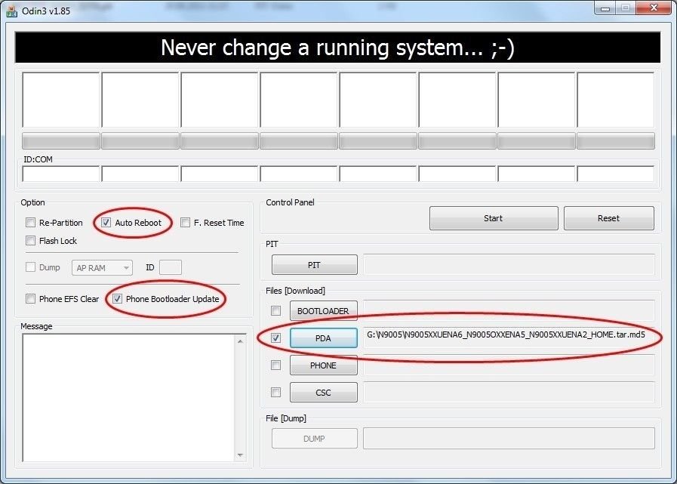The height and width of the screenshot is (484, 677).
Task: Uncheck the checkbox beside PDA button
Action: coord(275,338)
